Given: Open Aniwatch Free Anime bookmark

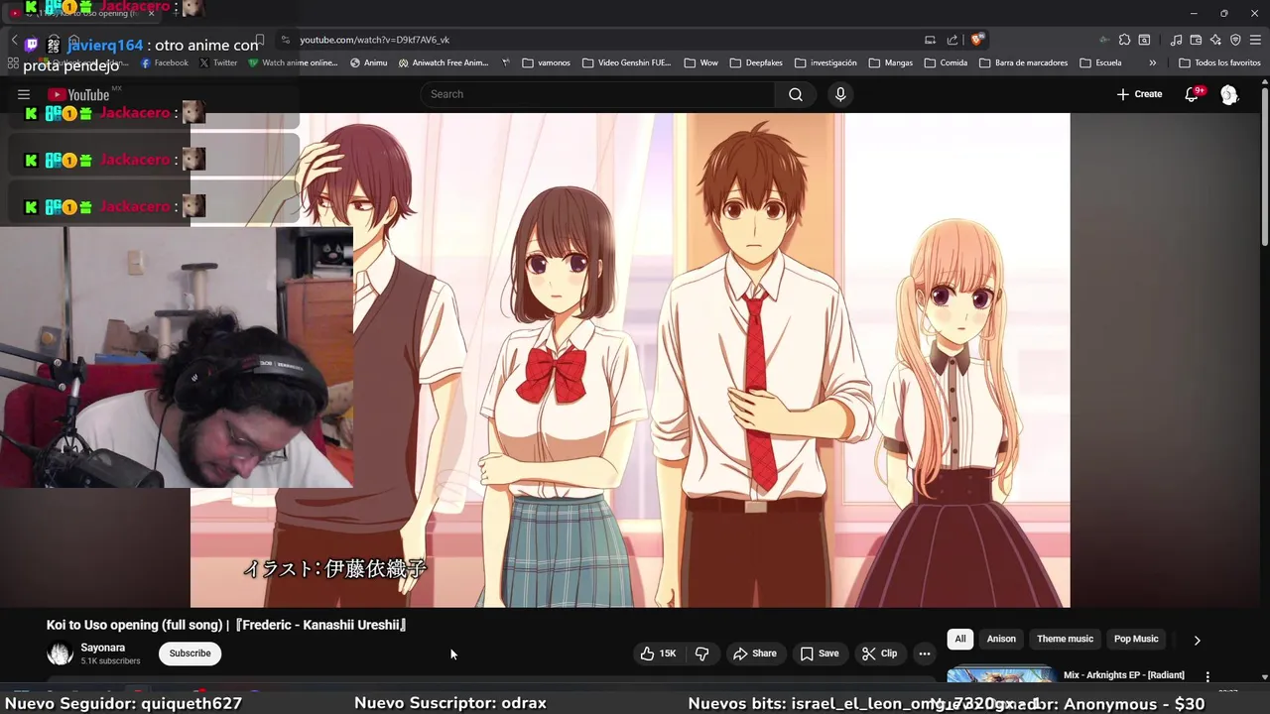Looking at the screenshot, I should pyautogui.click(x=443, y=62).
